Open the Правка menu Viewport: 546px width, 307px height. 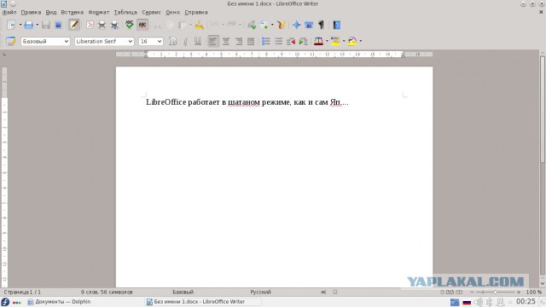tap(31, 12)
